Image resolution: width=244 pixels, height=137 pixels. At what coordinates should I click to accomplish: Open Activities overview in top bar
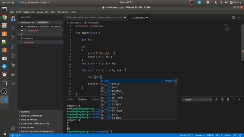(x=8, y=2)
